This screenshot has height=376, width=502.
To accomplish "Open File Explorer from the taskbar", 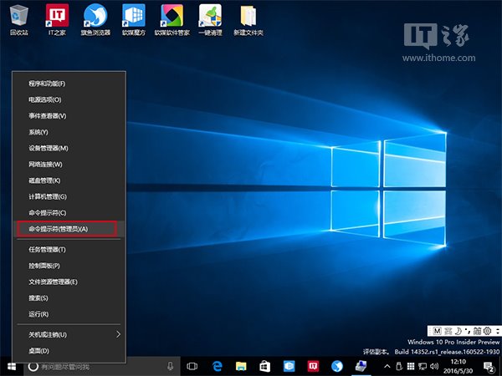I will tap(240, 366).
